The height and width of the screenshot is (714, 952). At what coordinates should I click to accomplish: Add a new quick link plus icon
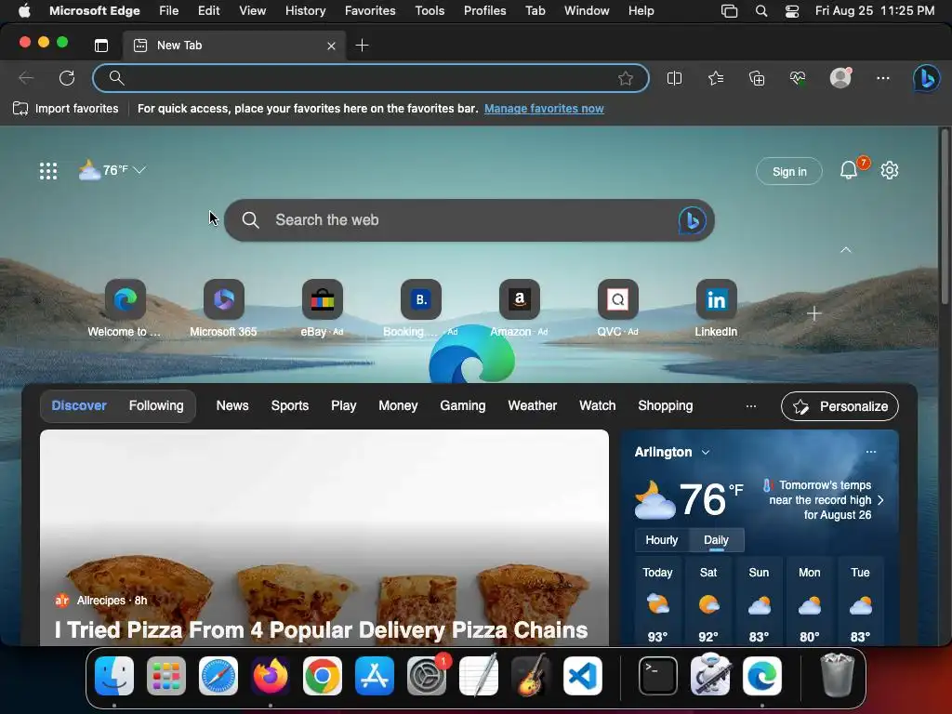point(814,313)
